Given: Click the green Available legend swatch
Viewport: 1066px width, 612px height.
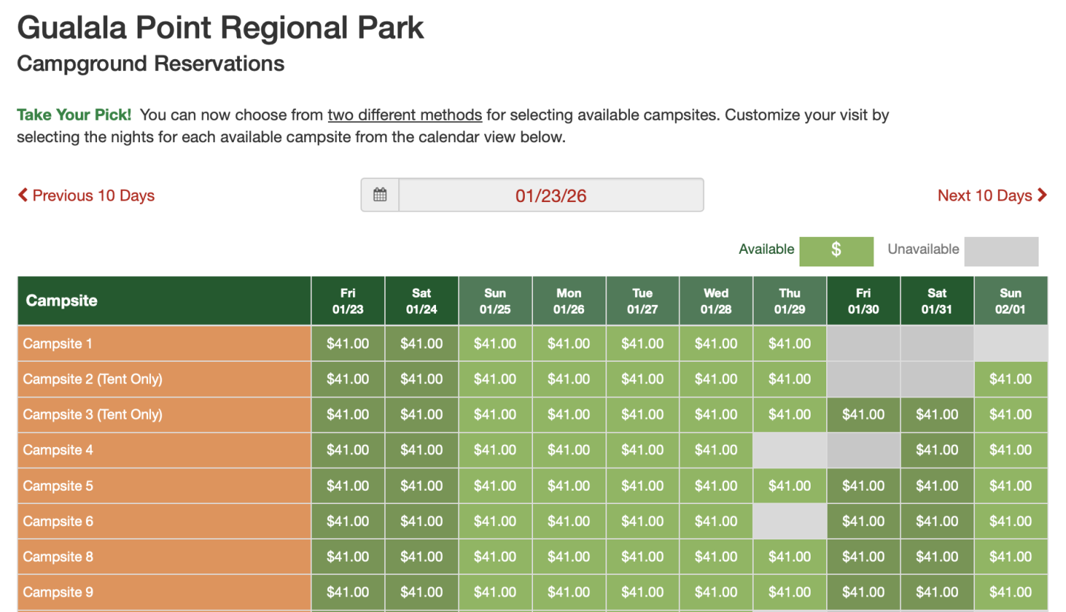Looking at the screenshot, I should tap(836, 250).
